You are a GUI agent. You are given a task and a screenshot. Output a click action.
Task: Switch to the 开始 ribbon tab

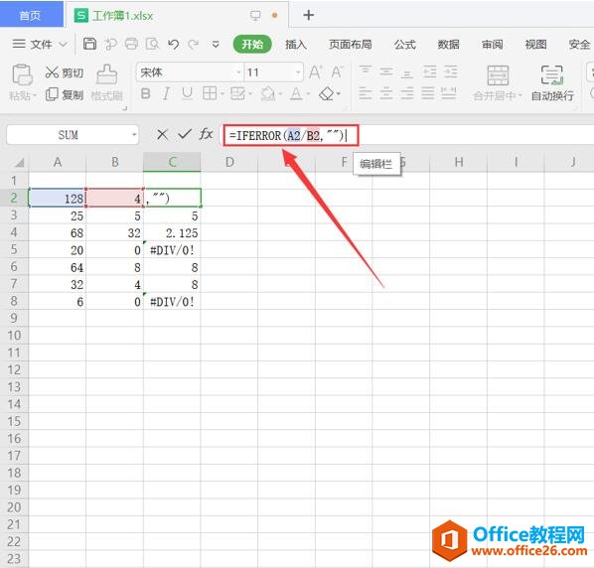(252, 45)
